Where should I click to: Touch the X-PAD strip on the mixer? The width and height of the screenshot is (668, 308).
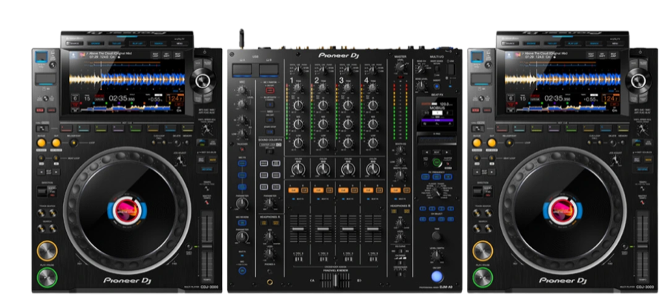[x=436, y=140]
